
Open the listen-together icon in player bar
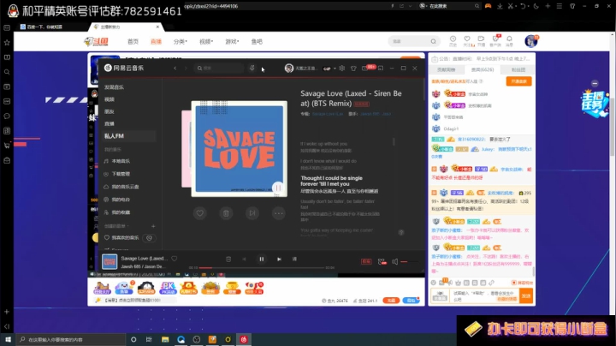pos(382,261)
